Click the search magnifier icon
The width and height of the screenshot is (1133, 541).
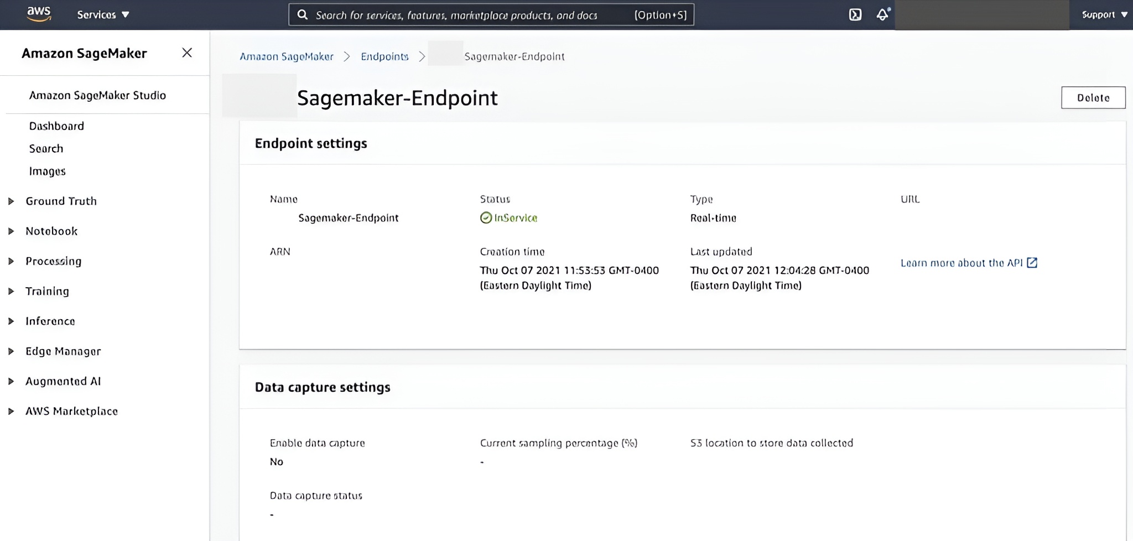click(x=302, y=15)
